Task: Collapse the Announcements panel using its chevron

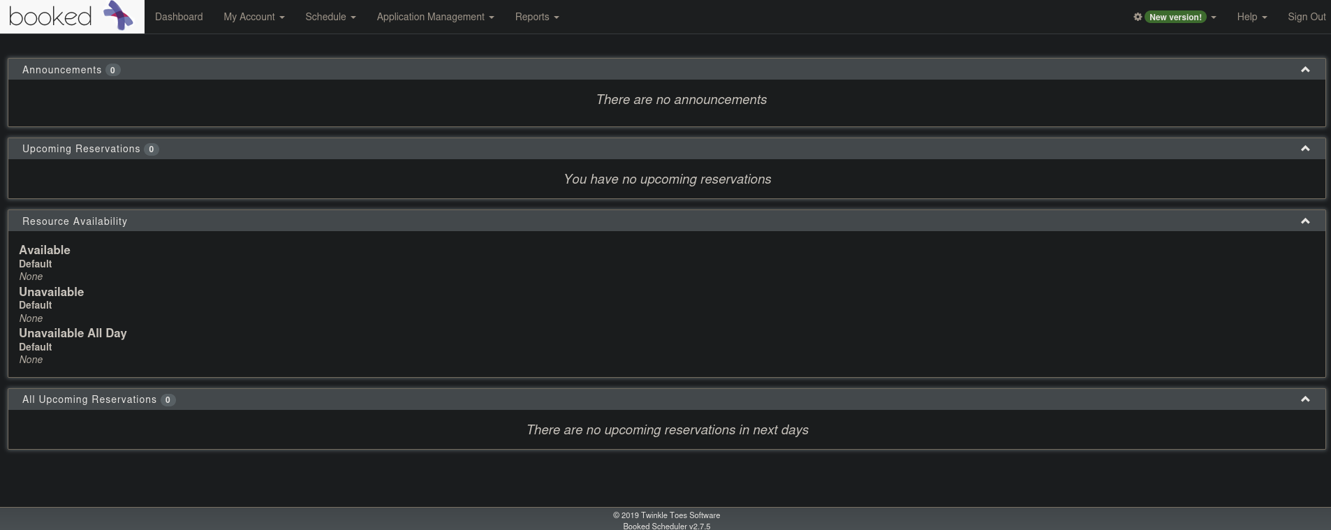Action: click(x=1304, y=70)
